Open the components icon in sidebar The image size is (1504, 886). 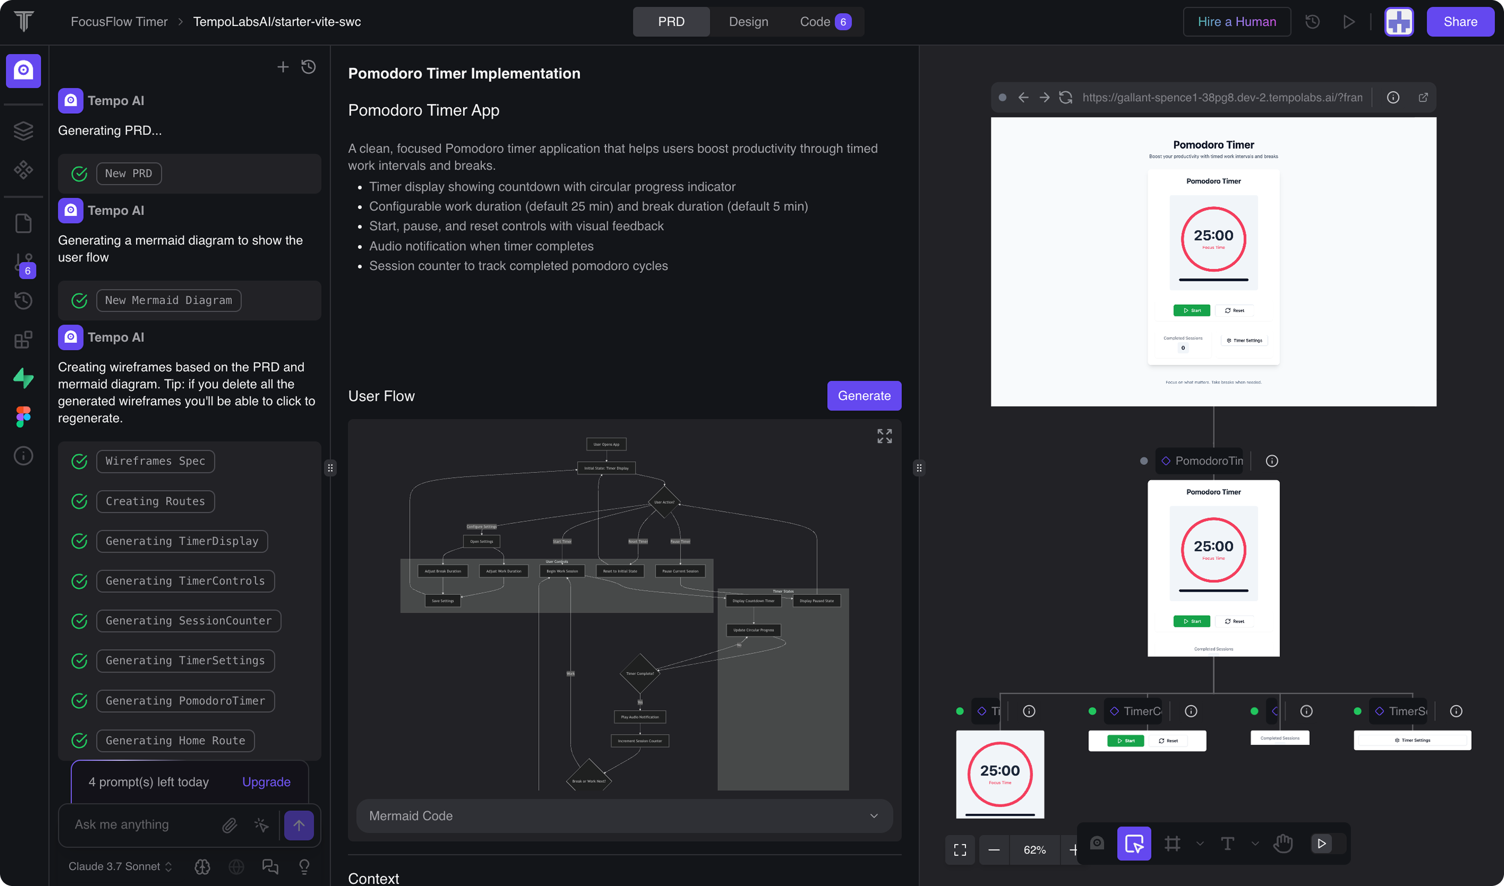(x=23, y=170)
